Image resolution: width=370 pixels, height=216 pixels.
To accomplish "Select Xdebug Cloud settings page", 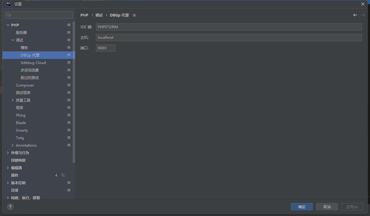I will (x=33, y=62).
